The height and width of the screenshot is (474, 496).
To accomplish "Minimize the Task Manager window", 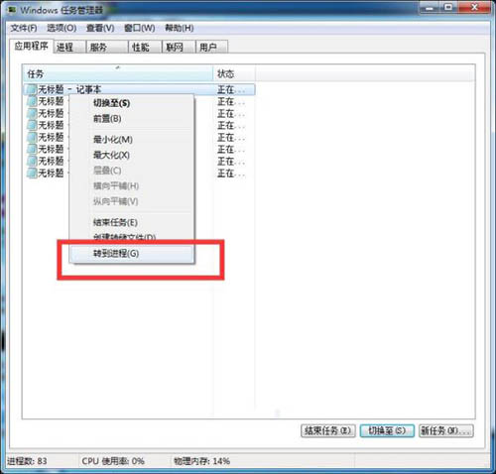I will click(430, 7).
